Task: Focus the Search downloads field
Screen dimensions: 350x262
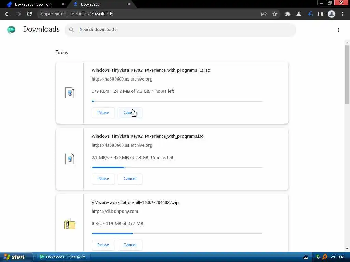Action: 180,30
